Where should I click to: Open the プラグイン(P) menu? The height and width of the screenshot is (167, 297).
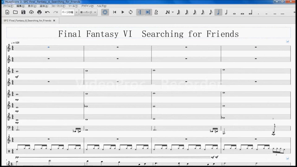pyautogui.click(x=87, y=6)
